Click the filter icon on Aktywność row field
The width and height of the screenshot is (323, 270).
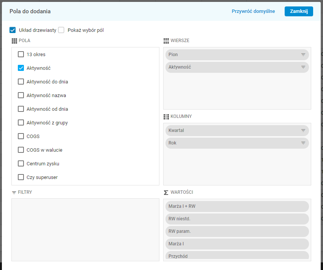(x=303, y=67)
